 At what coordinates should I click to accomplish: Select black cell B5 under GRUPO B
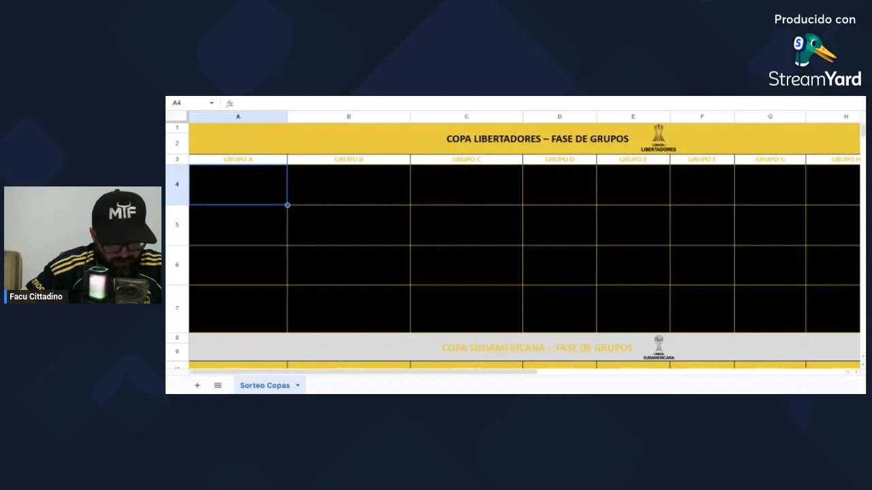[349, 225]
